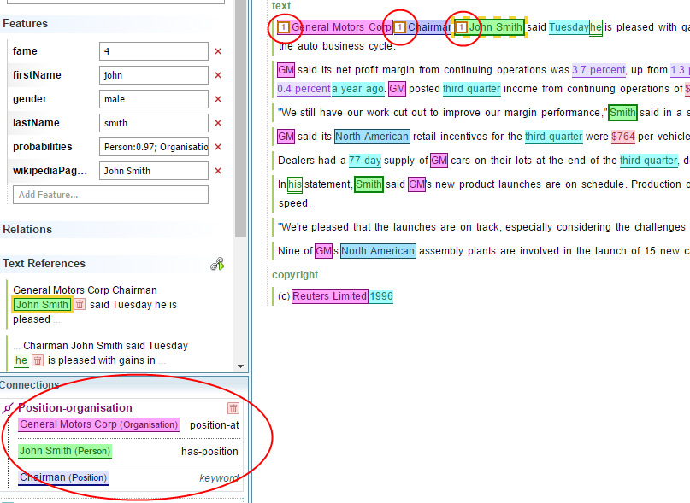
Task: Select Chairman (Position) in Connections
Action: pos(63,477)
